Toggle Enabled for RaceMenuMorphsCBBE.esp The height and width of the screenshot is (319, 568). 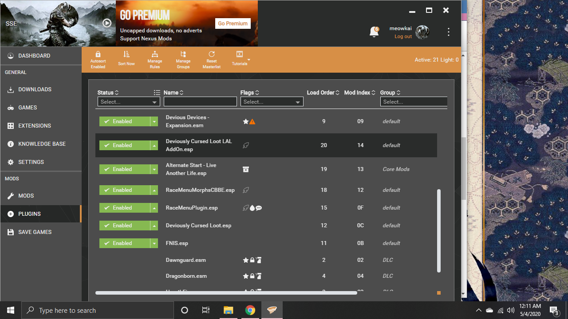tap(125, 190)
